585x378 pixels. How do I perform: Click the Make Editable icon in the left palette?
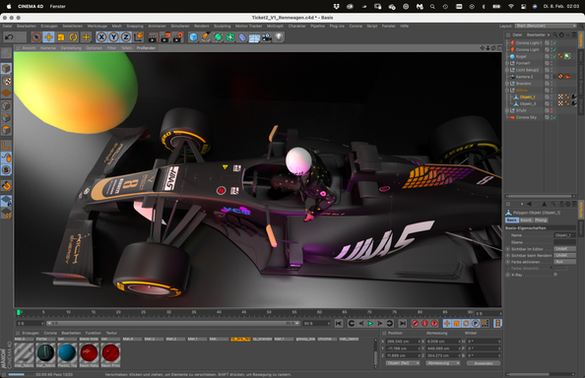(x=6, y=53)
